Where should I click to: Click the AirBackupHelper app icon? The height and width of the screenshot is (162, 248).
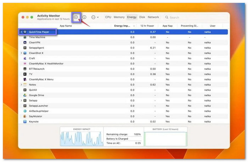click(25, 111)
